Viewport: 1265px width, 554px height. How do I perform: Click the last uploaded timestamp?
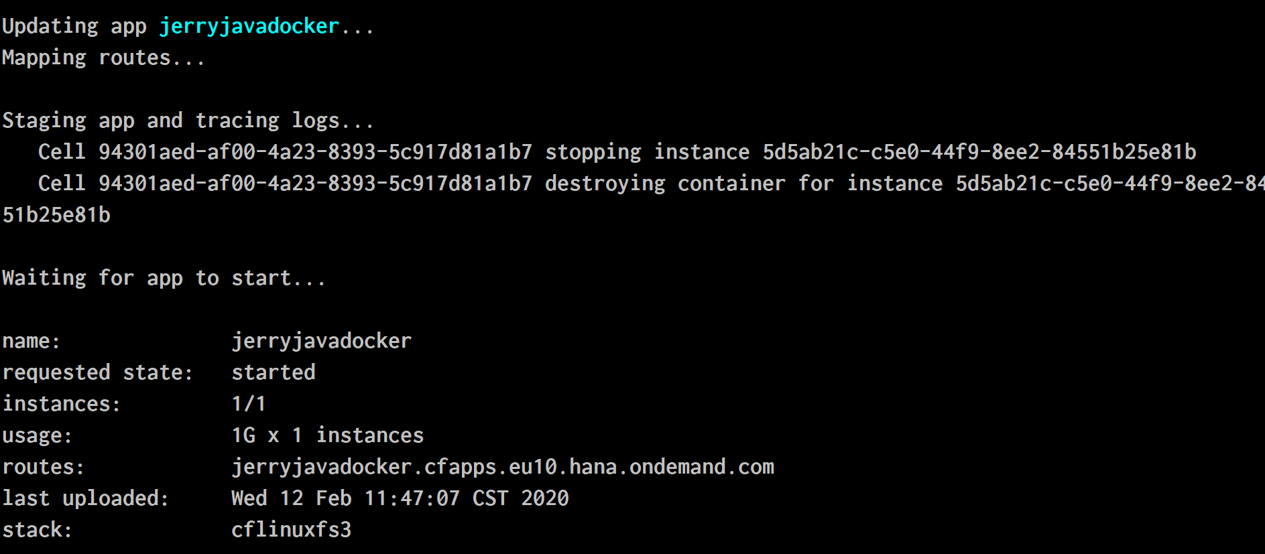pos(400,498)
